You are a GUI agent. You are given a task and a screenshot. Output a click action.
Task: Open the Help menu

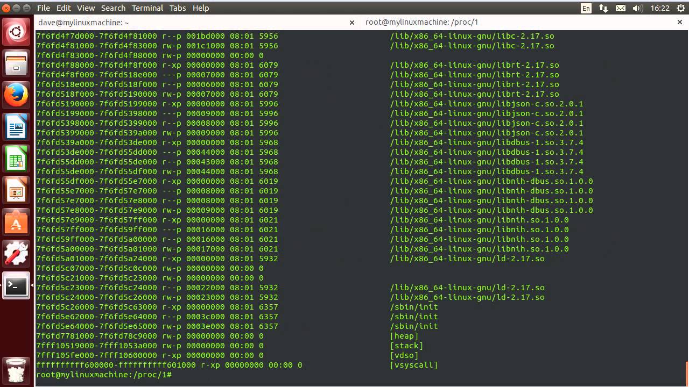pos(201,8)
